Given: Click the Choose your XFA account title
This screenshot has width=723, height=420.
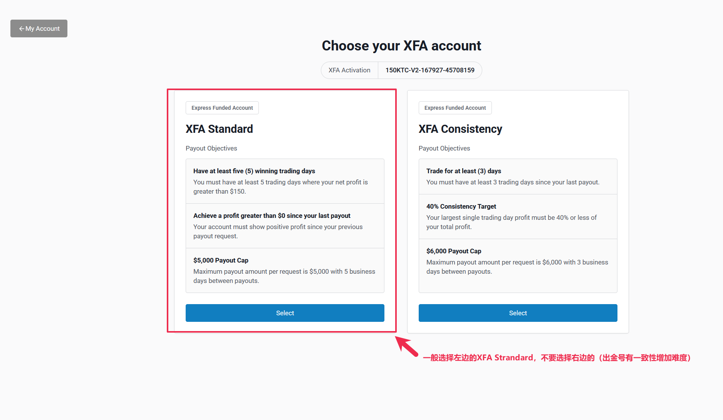Looking at the screenshot, I should (401, 46).
